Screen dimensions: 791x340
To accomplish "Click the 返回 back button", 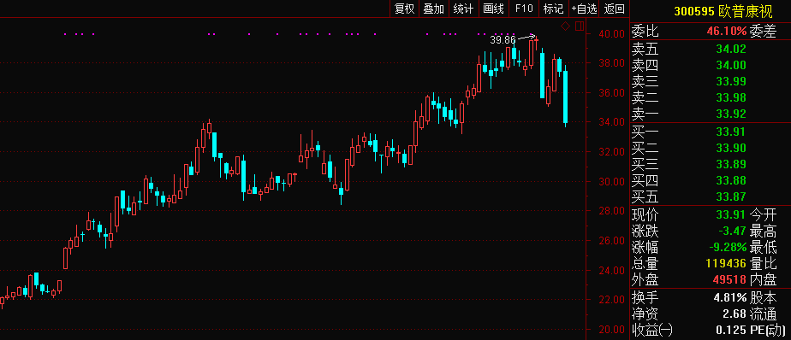I will tap(615, 9).
